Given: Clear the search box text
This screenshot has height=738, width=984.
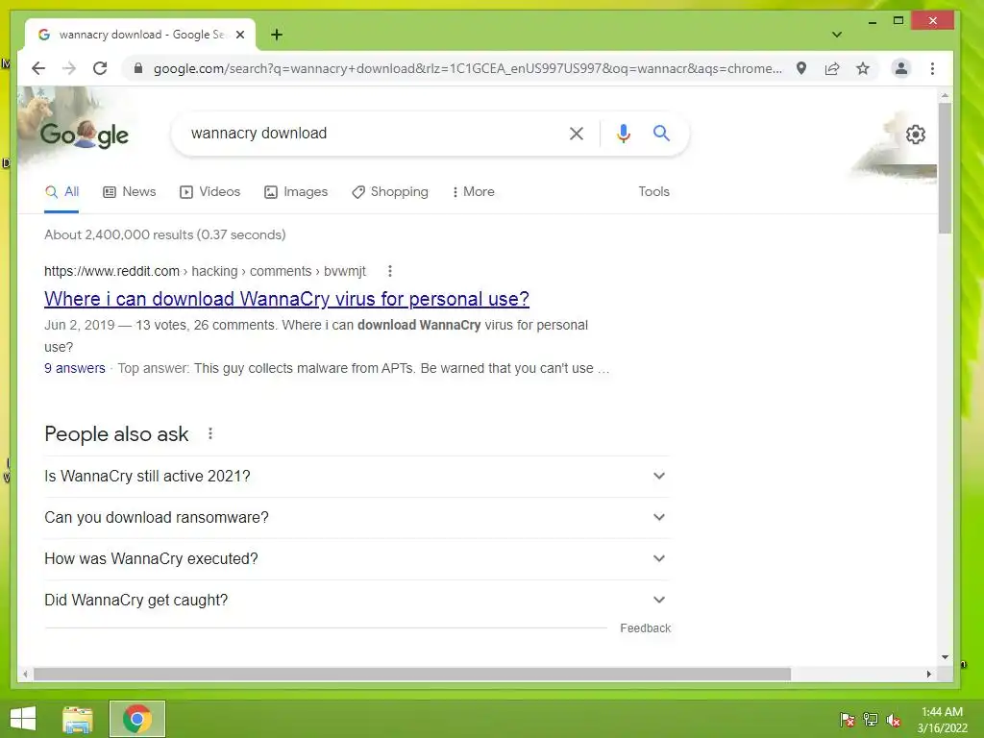Looking at the screenshot, I should point(577,133).
